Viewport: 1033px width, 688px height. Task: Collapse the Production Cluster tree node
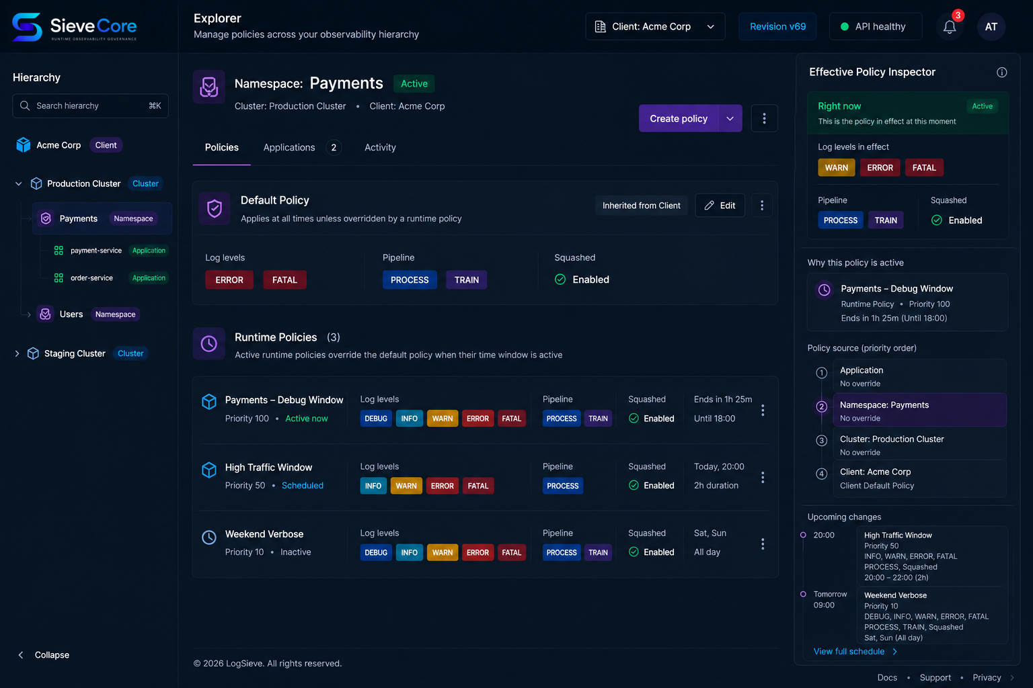pyautogui.click(x=19, y=183)
